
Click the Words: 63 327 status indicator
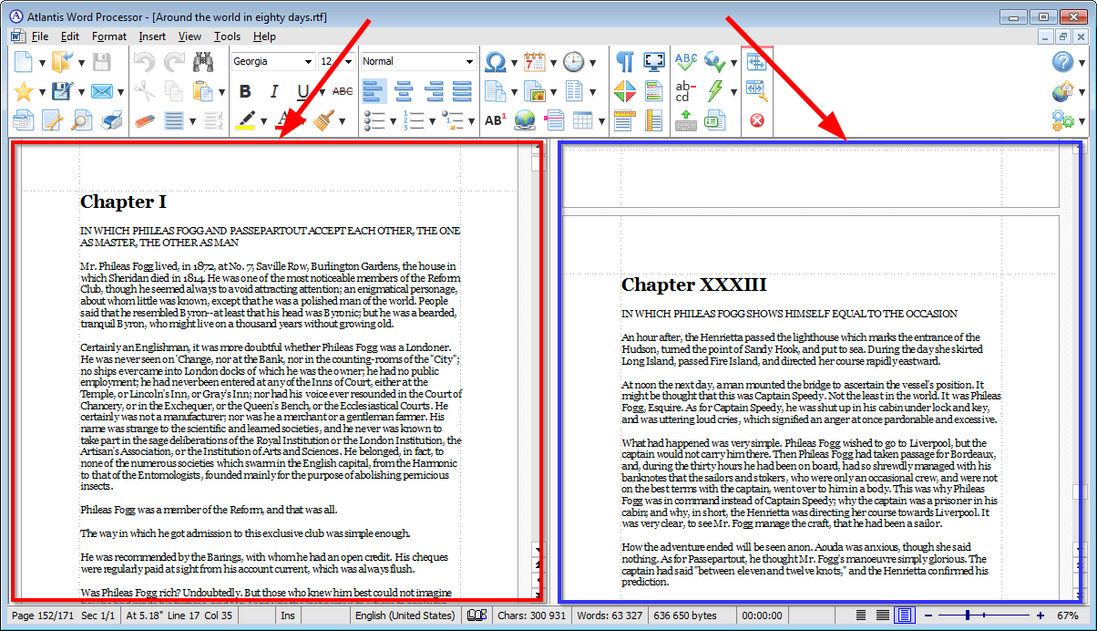pyautogui.click(x=610, y=615)
